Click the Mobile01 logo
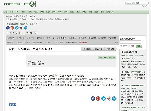 pos(20,4)
